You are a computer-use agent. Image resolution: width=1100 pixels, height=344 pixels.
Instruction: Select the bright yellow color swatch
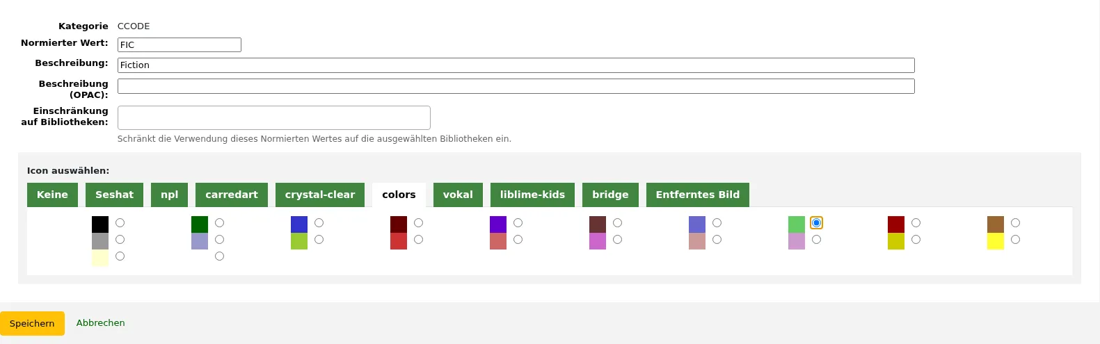click(996, 241)
